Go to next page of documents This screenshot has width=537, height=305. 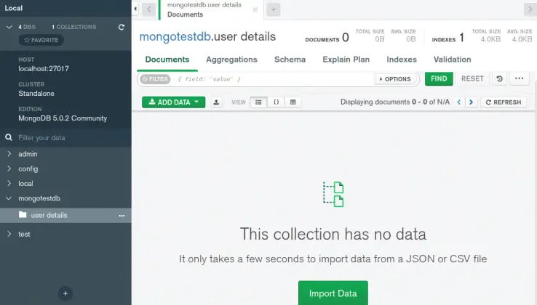coord(472,102)
